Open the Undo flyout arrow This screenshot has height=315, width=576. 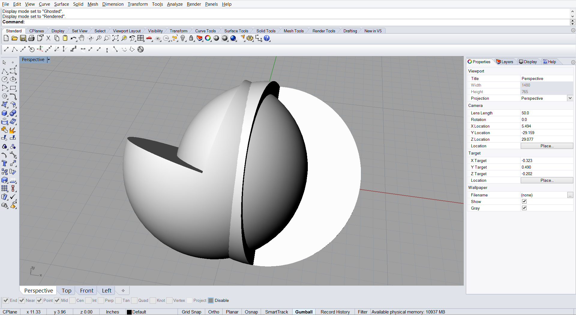tap(76, 40)
